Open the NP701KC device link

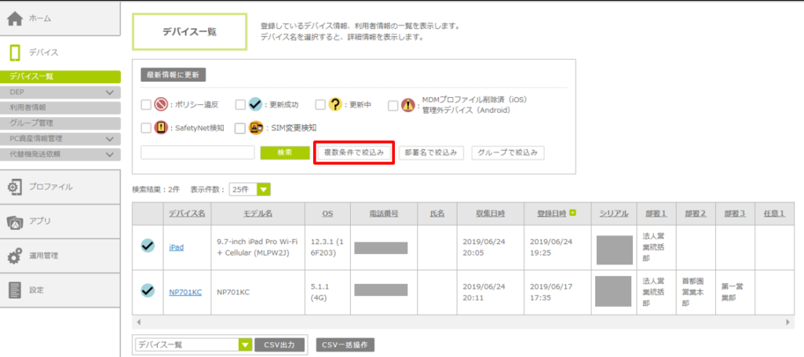click(185, 292)
